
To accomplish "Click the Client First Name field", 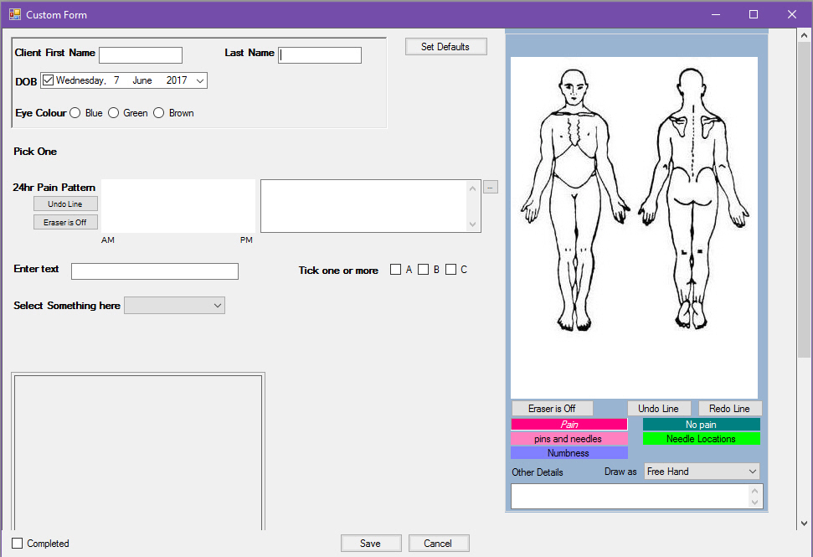I will 141,55.
